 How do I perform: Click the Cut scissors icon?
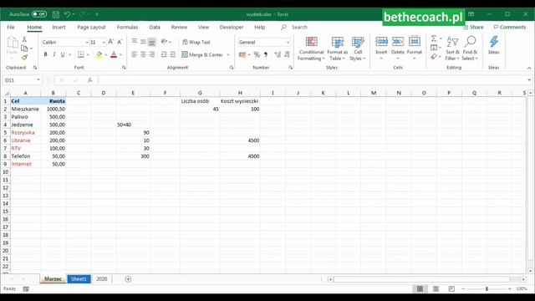coord(24,39)
